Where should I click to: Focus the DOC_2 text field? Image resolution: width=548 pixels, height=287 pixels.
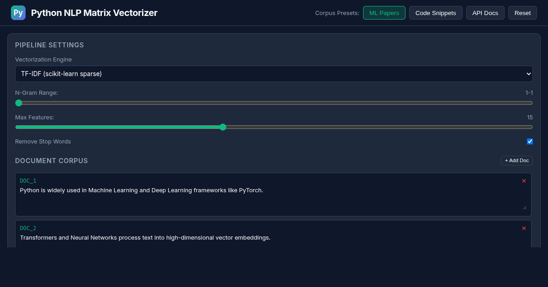click(x=273, y=240)
